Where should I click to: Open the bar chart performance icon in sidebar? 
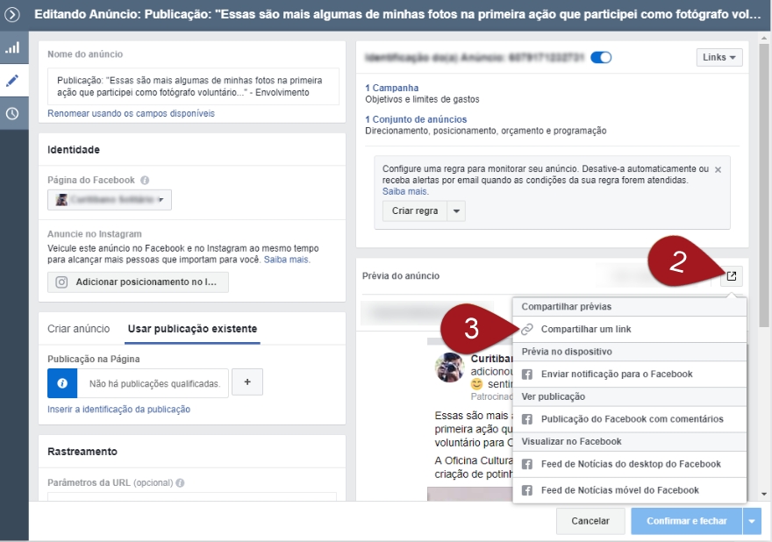pos(12,48)
